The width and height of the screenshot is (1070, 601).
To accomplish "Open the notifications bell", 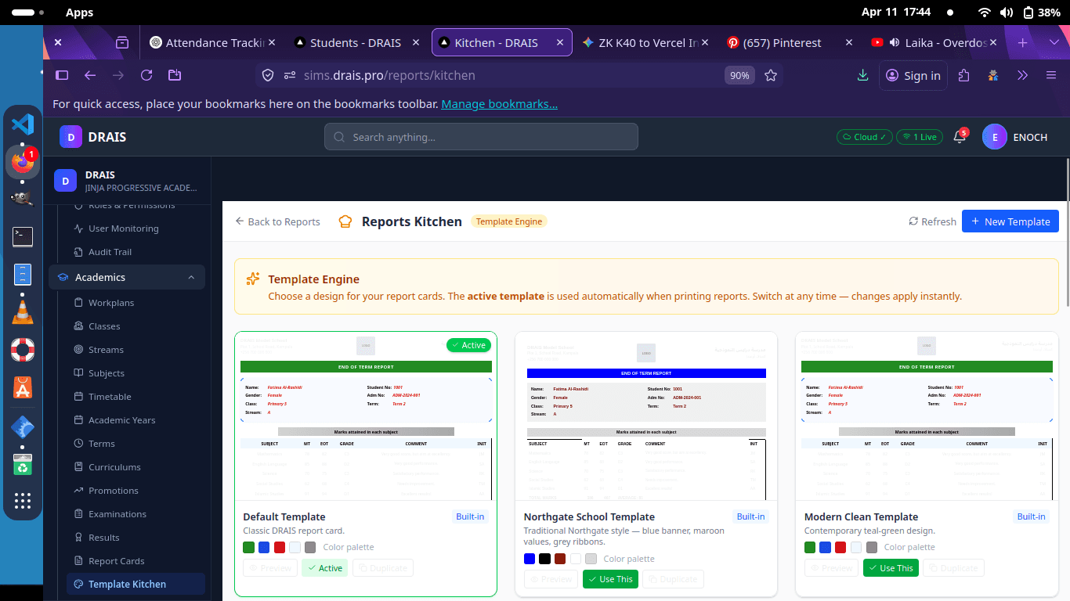I will [958, 137].
